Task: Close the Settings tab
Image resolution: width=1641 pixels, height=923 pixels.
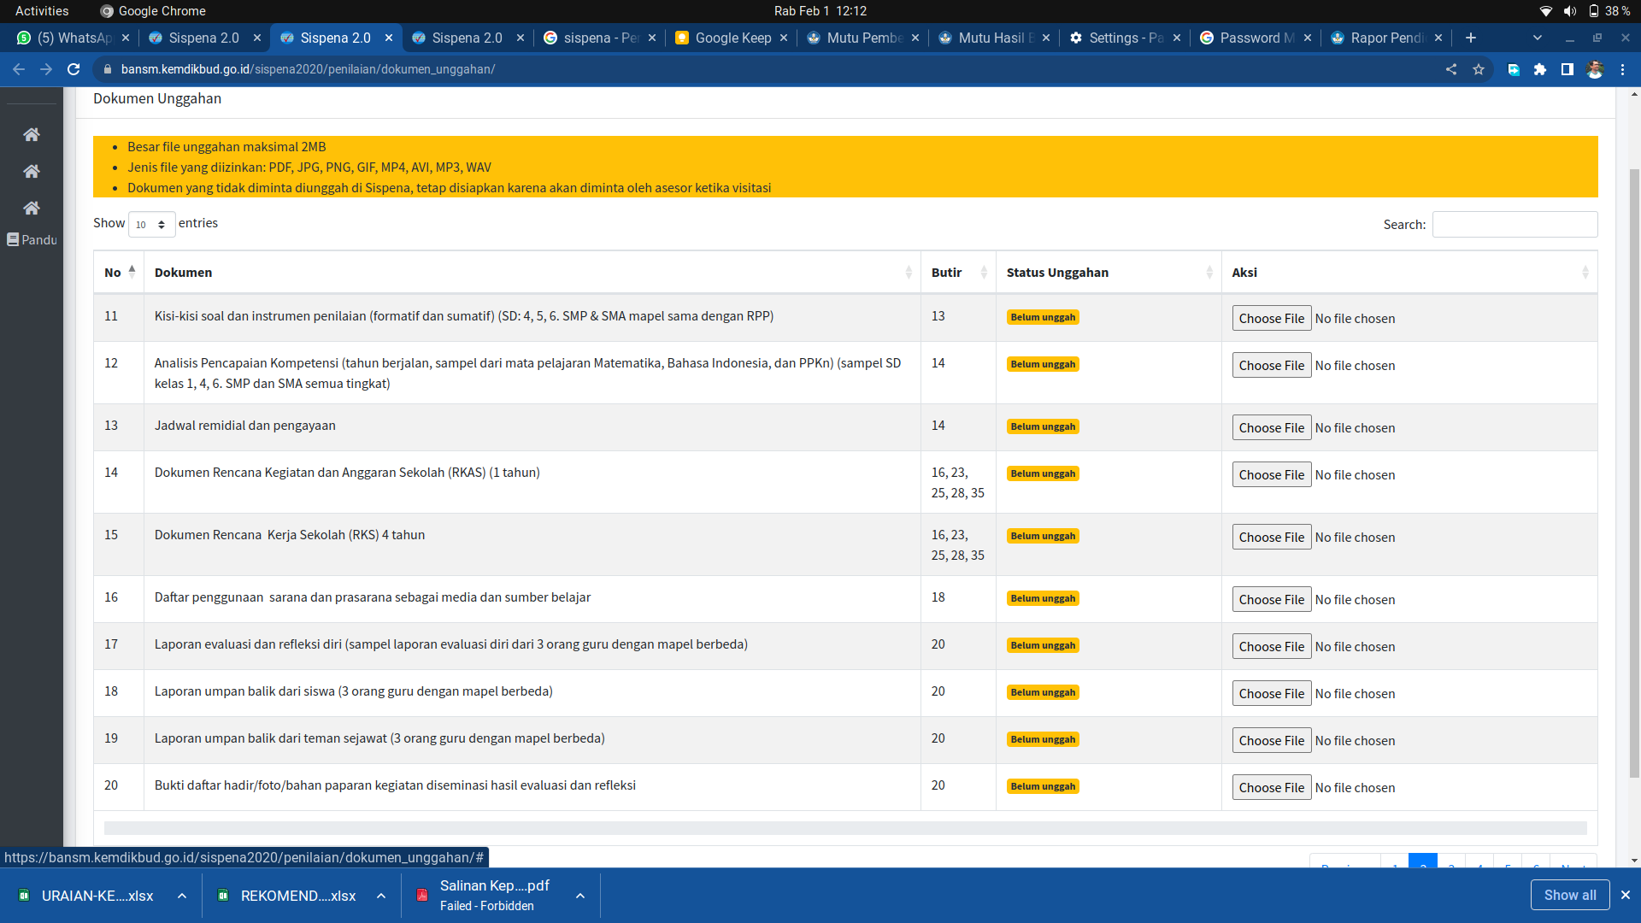Action: 1177,38
